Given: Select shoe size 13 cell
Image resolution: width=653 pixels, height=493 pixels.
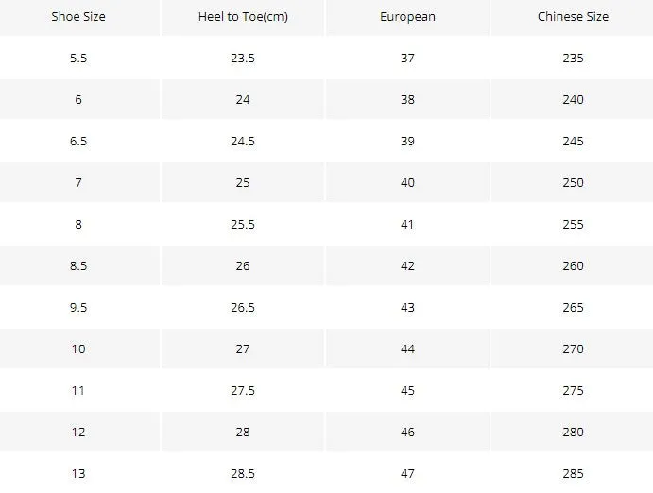Looking at the screenshot, I should [x=78, y=473].
